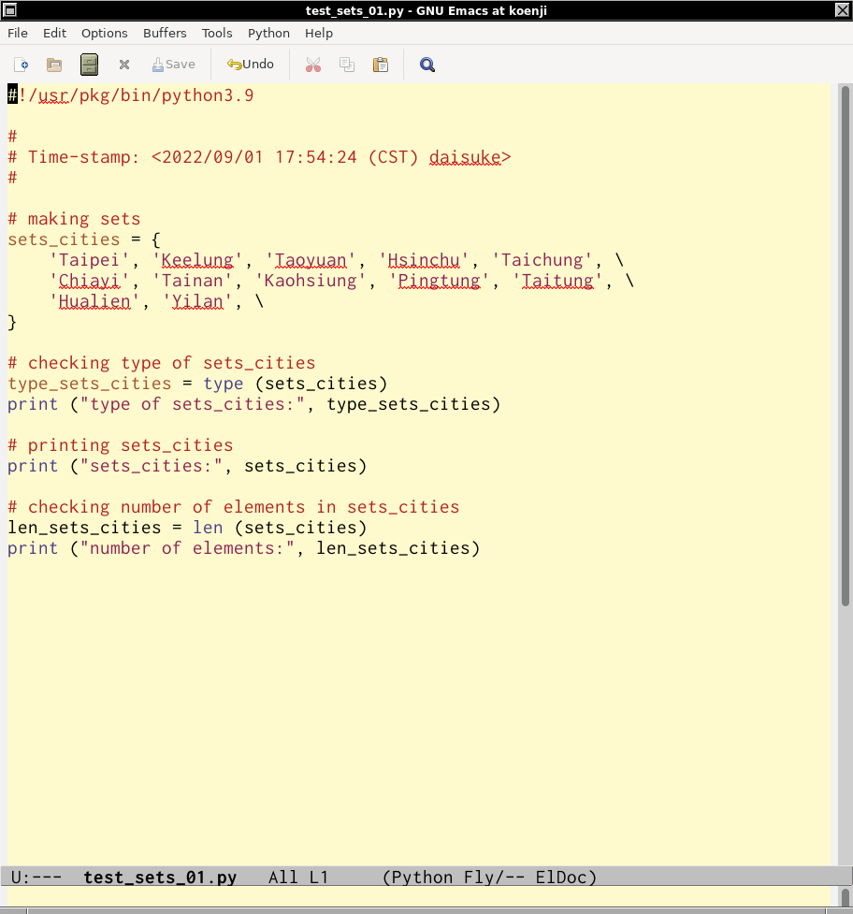Screen dimensions: 853x914
Task: Close the buffer with the X toolbar icon
Action: [123, 65]
